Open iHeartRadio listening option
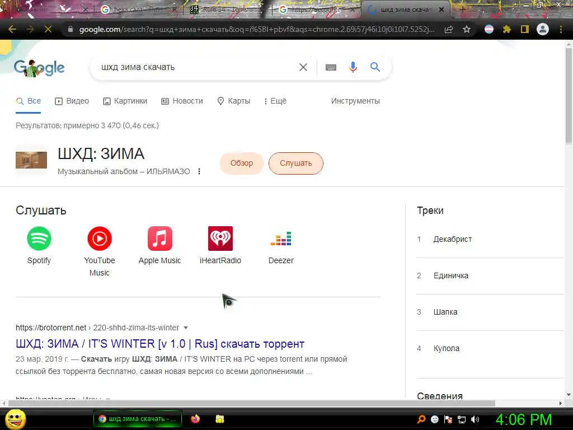The height and width of the screenshot is (430, 573). coord(220,245)
